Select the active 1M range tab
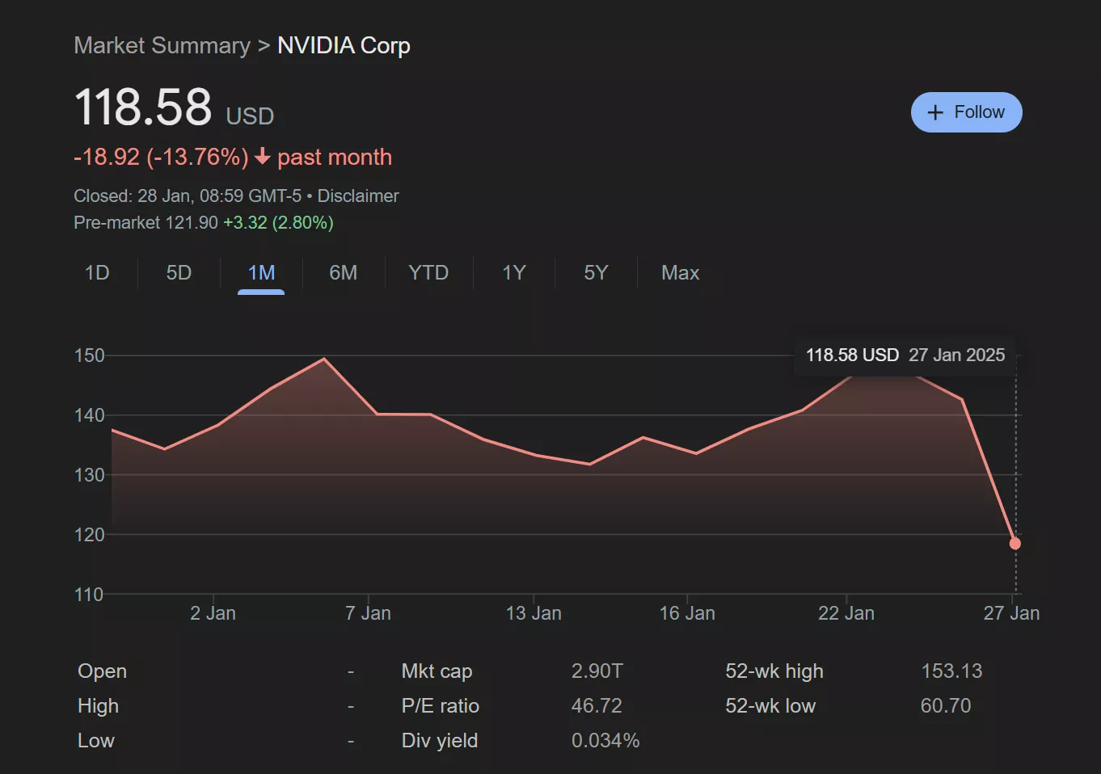1101x774 pixels. coord(261,273)
